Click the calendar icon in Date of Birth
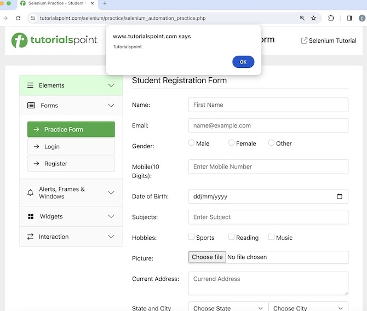367x311 pixels. point(340,197)
